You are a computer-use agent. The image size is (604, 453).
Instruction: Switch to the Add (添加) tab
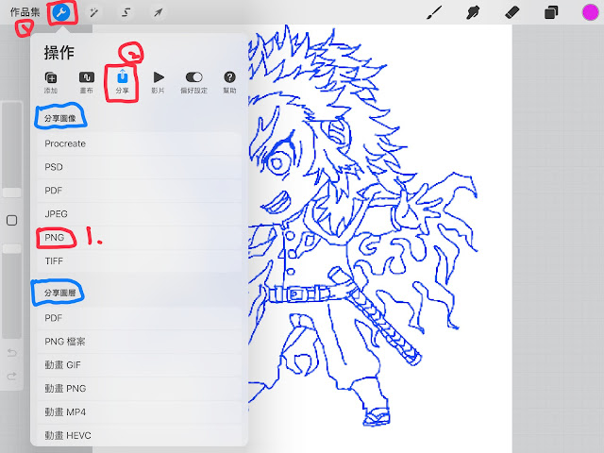click(51, 82)
